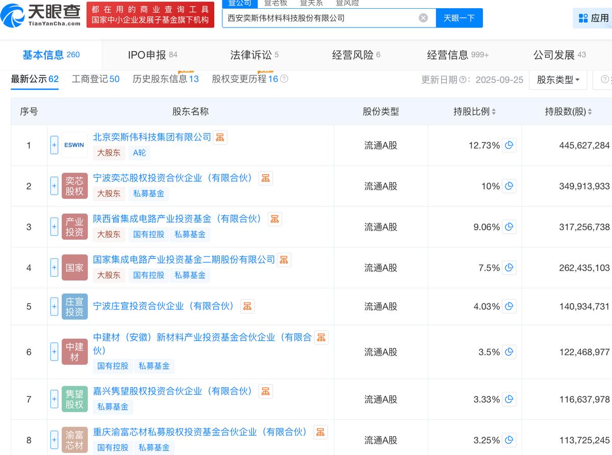Show pie chart for 3.25% shareholding

click(509, 440)
